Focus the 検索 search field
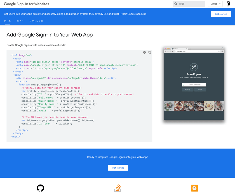Viewport: 235px width, 194px height. [x=189, y=4]
